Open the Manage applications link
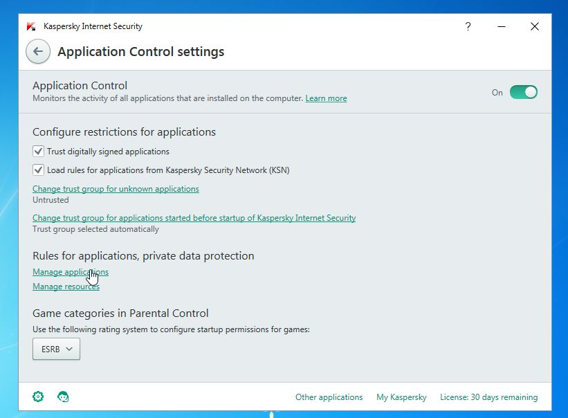Viewport: 568px width, 418px height. tap(71, 272)
